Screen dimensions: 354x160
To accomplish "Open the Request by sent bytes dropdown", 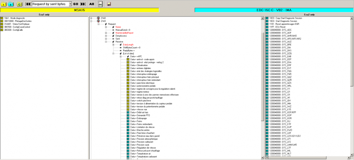I will 70,4.
